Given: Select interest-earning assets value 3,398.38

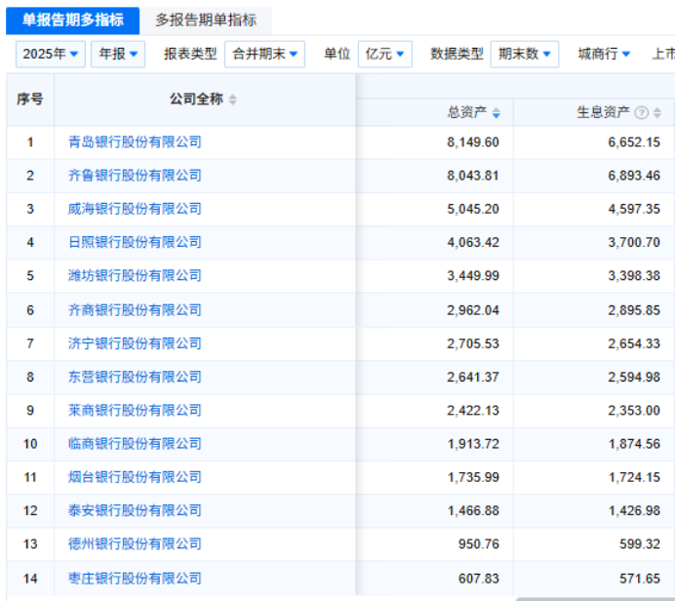Looking at the screenshot, I should point(634,275).
